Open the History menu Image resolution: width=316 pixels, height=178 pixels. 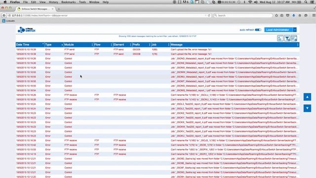pyautogui.click(x=53, y=2)
